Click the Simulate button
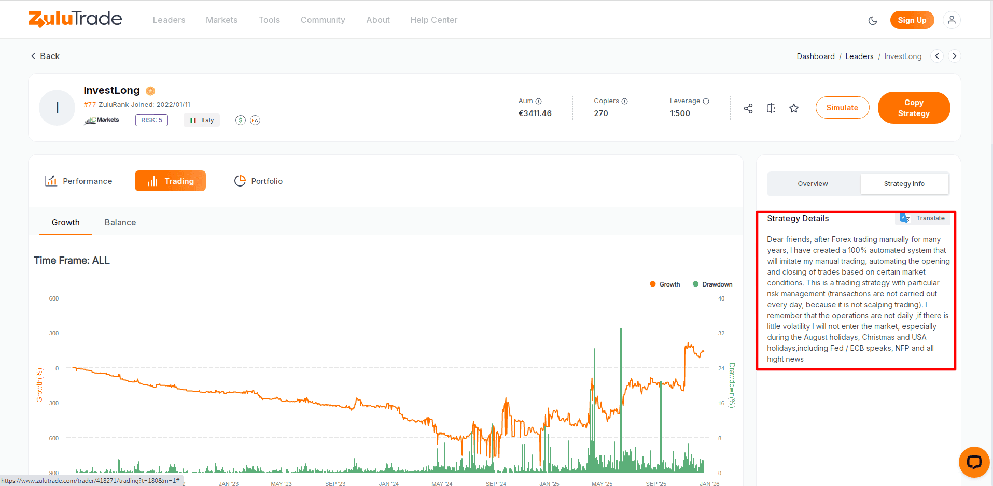The image size is (993, 486). tap(842, 108)
